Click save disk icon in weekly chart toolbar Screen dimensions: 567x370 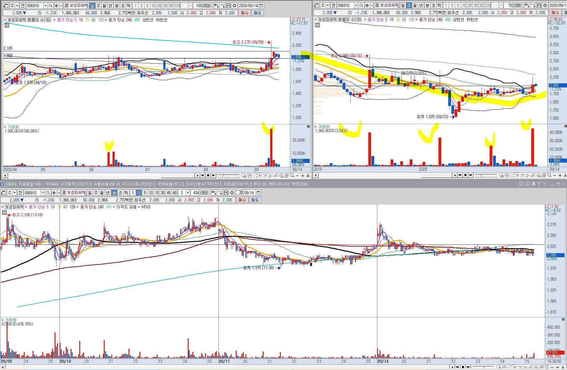[x=539, y=5]
